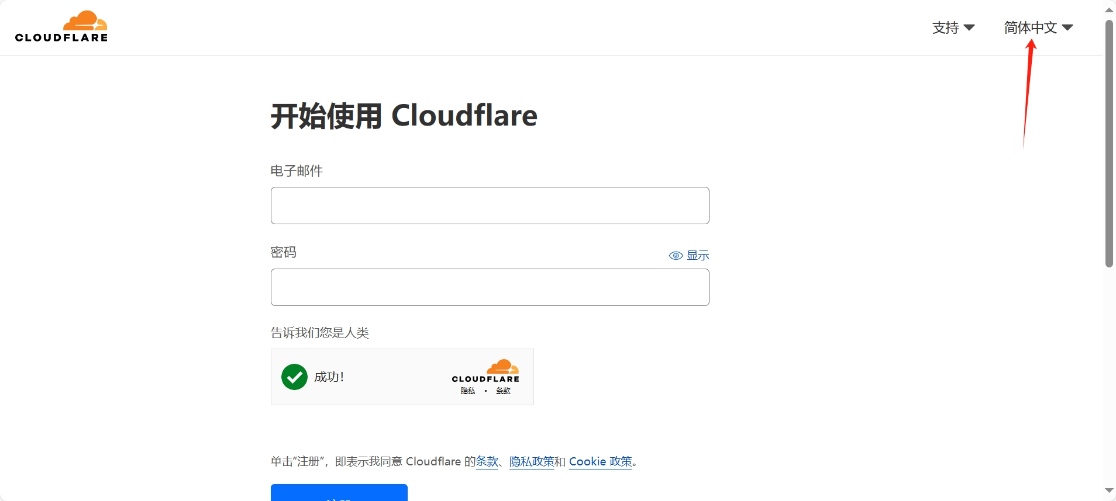Viewport: 1116px width, 501px height.
Task: Click the Cloudflare logo in the captcha widget
Action: (485, 371)
